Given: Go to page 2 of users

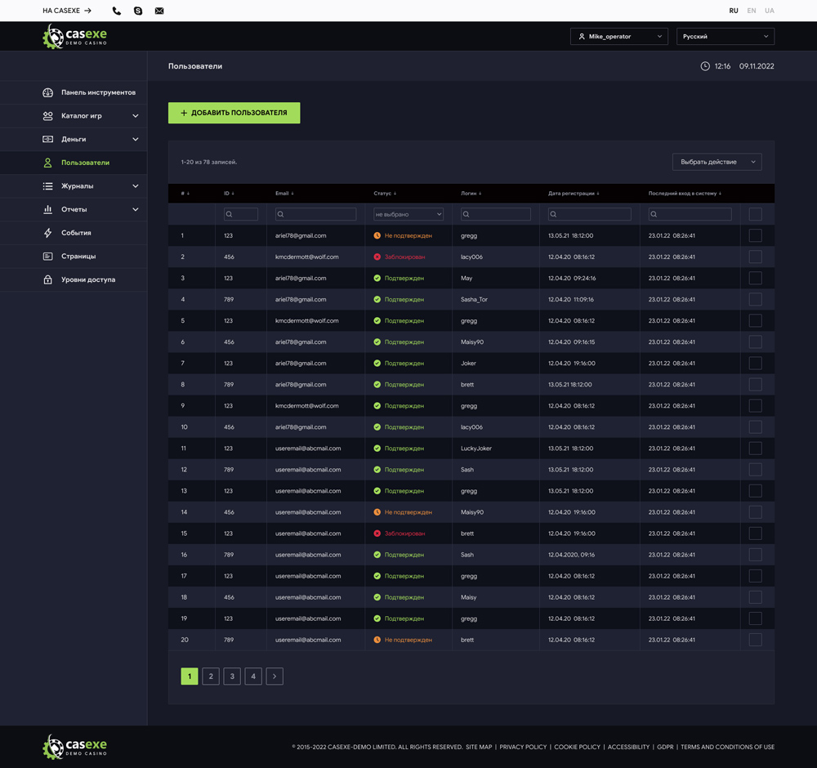Looking at the screenshot, I should point(211,676).
